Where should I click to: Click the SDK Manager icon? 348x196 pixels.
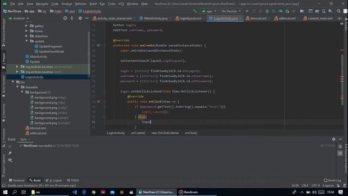[x=330, y=11]
